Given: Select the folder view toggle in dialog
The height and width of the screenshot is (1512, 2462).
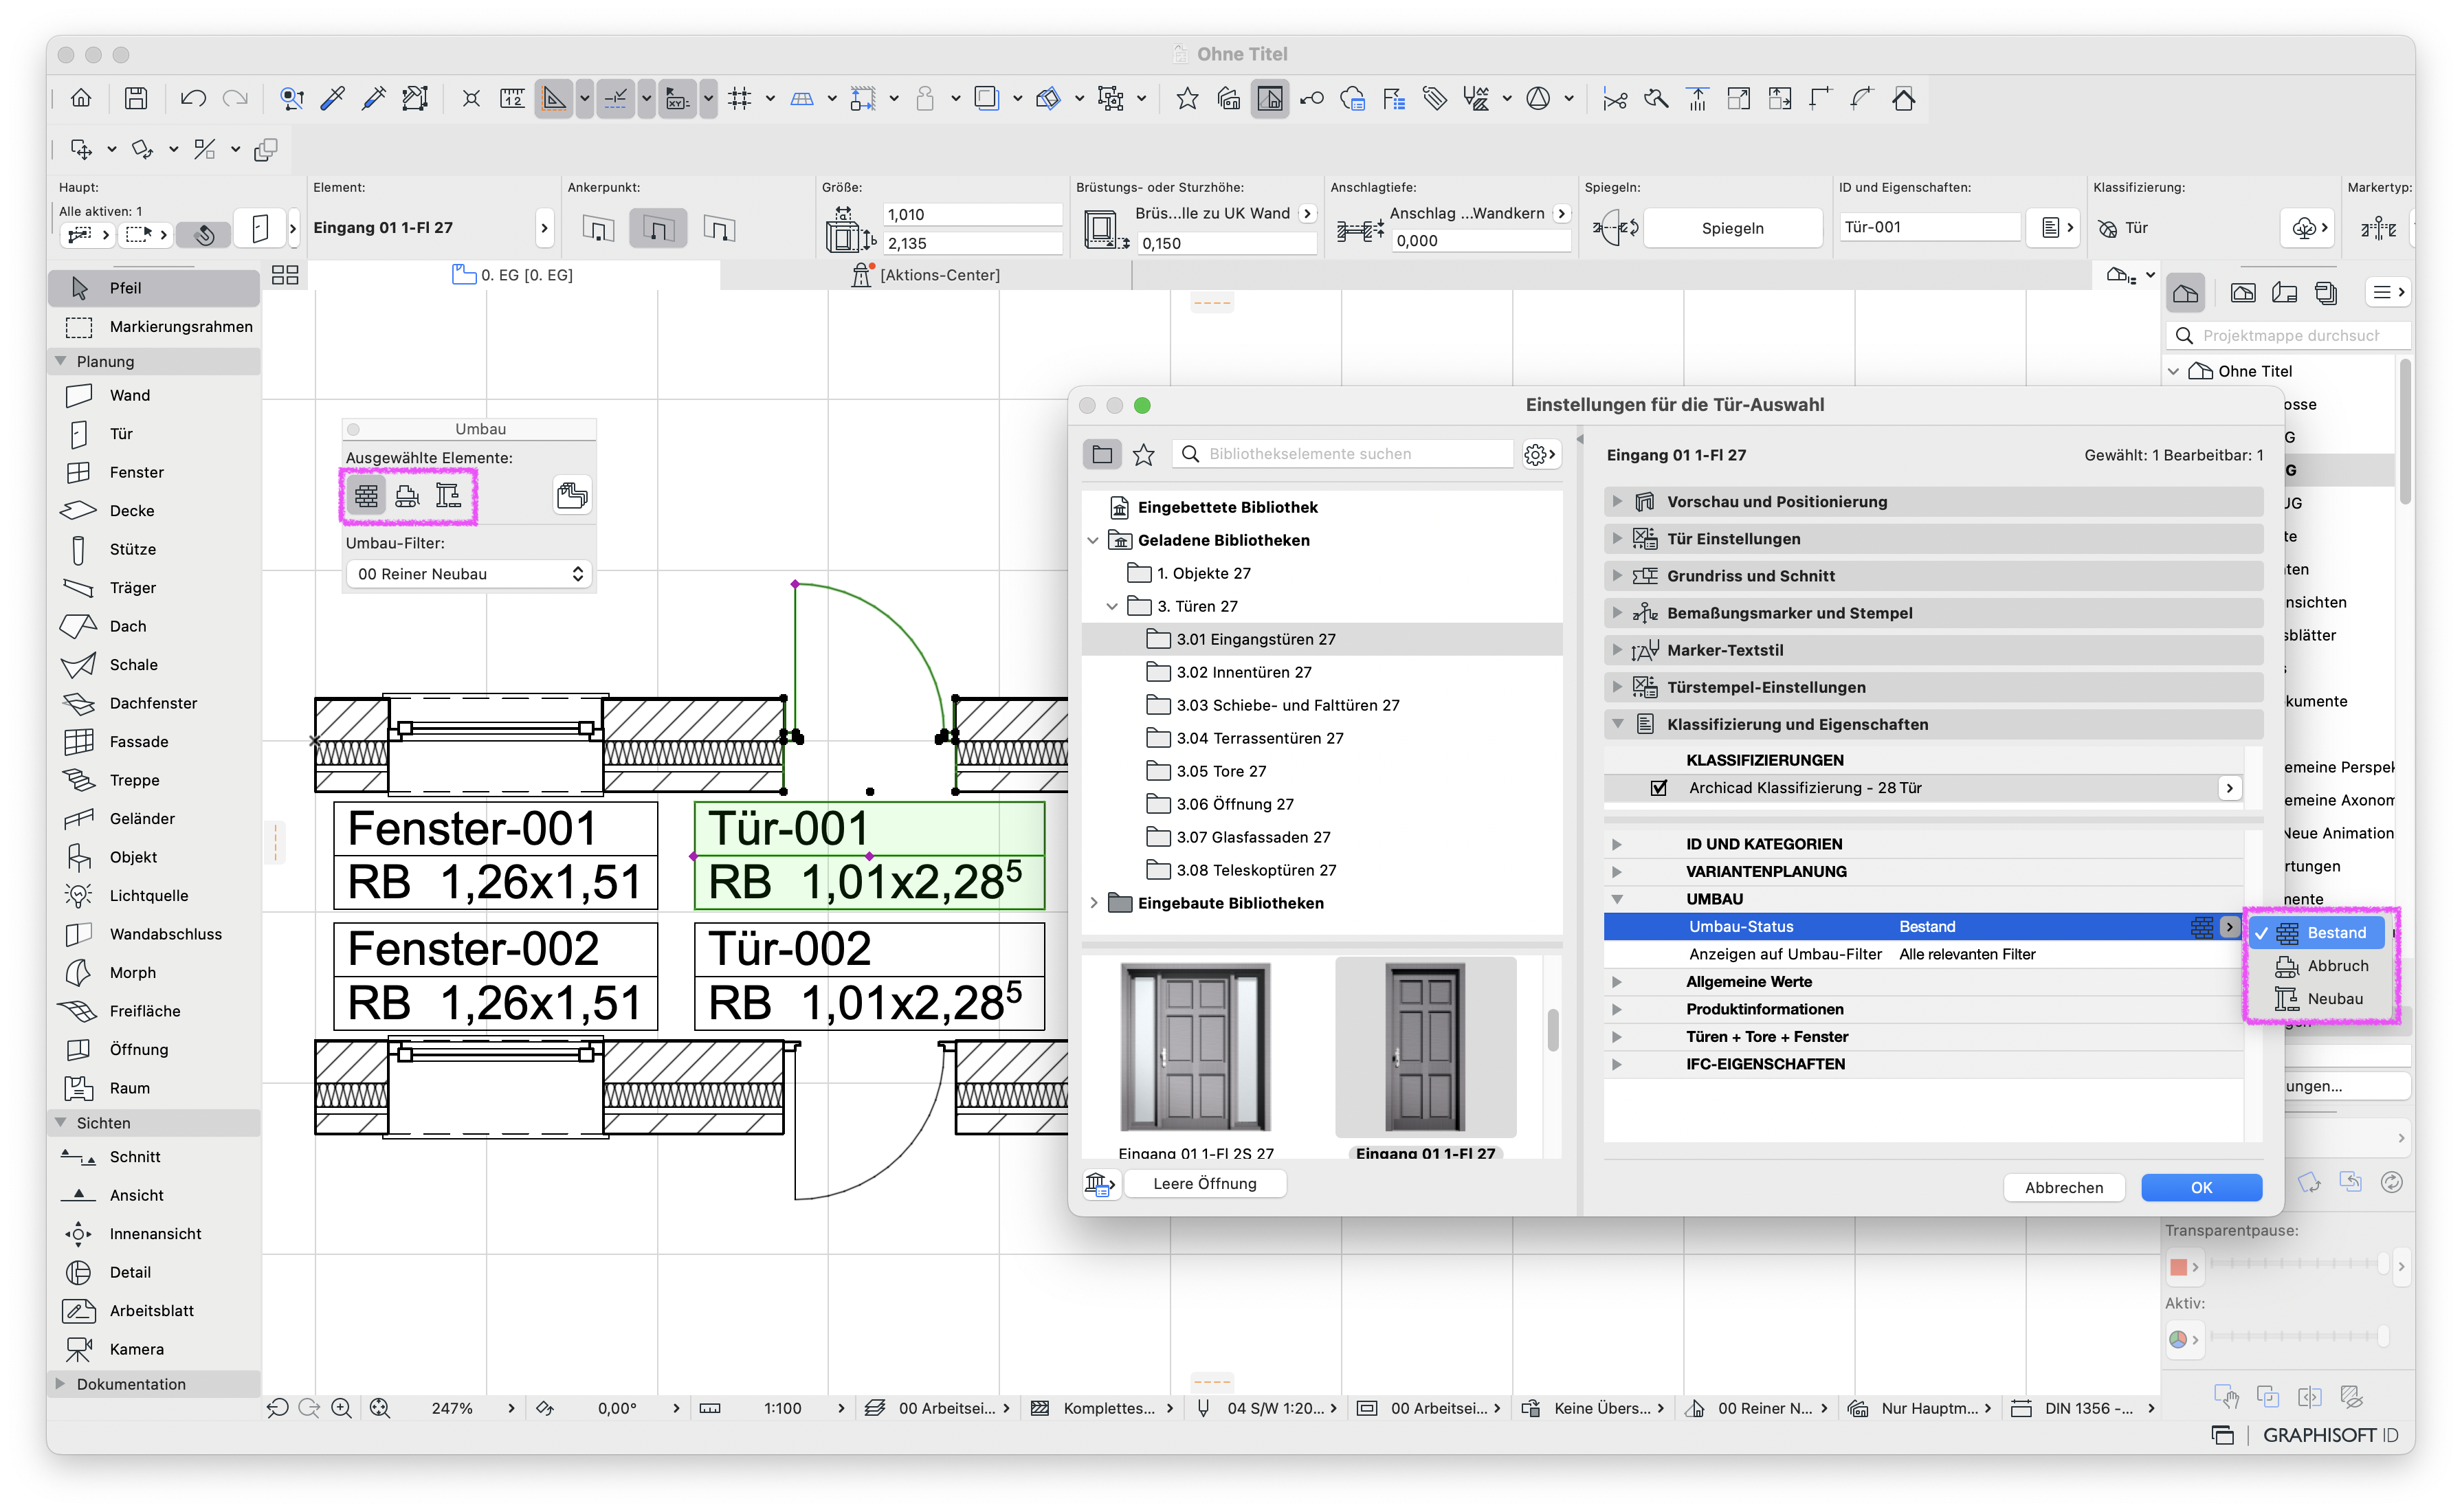Looking at the screenshot, I should [x=1102, y=454].
